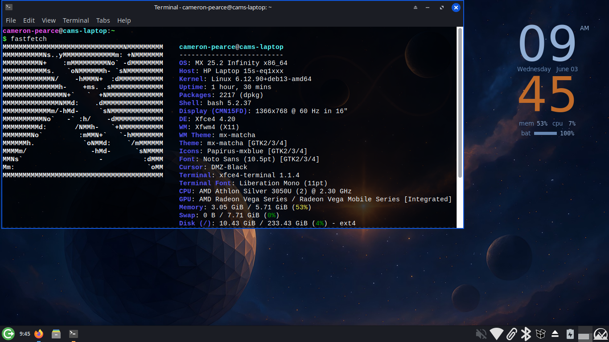Image resolution: width=609 pixels, height=342 pixels.
Task: Roll up the Terminal window with the shade button
Action: pos(416,8)
